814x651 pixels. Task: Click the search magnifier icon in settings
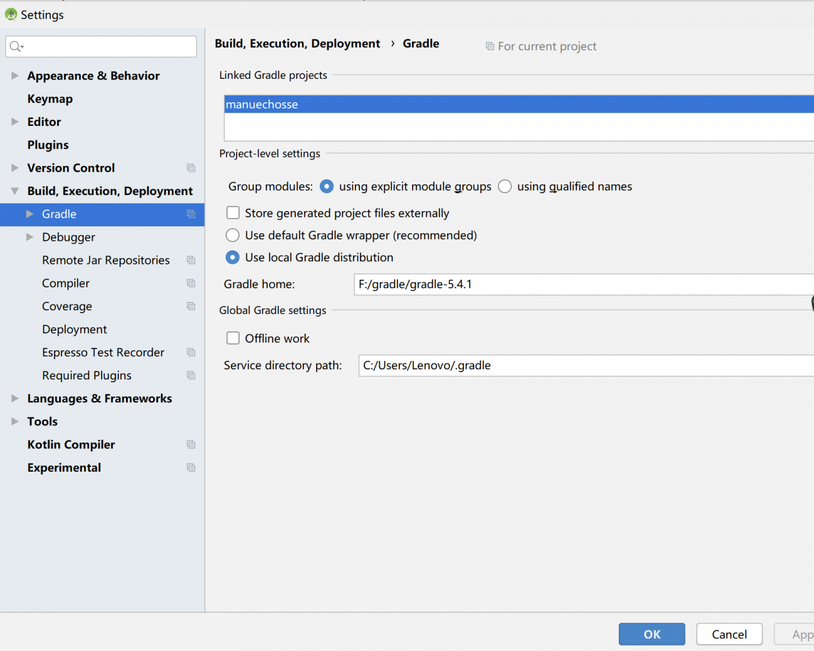pyautogui.click(x=16, y=46)
